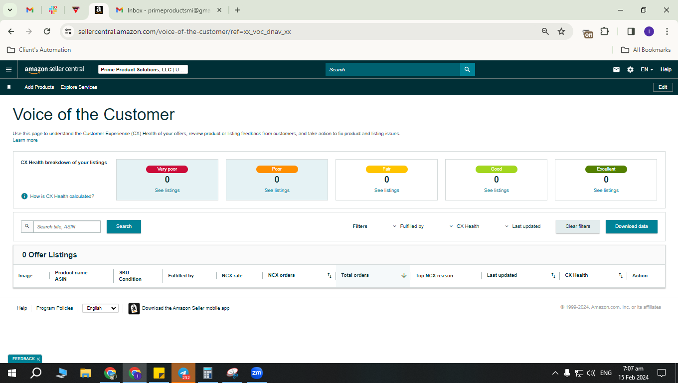See listings in the Excellent card
The width and height of the screenshot is (678, 383).
606,191
